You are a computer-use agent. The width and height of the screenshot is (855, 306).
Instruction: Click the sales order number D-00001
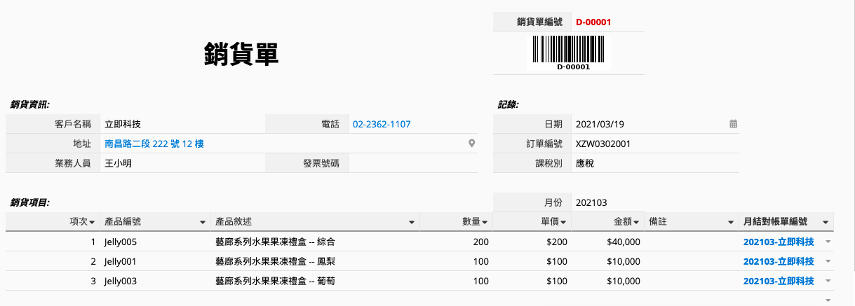click(x=593, y=22)
